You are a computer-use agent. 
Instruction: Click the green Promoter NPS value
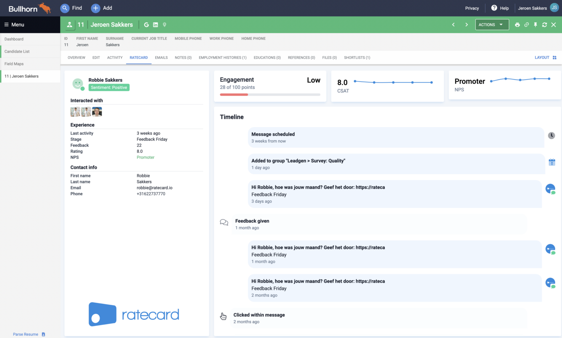[146, 157]
